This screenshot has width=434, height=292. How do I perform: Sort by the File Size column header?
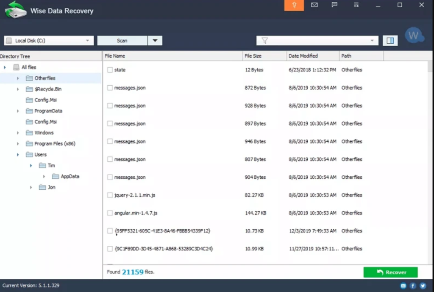264,56
